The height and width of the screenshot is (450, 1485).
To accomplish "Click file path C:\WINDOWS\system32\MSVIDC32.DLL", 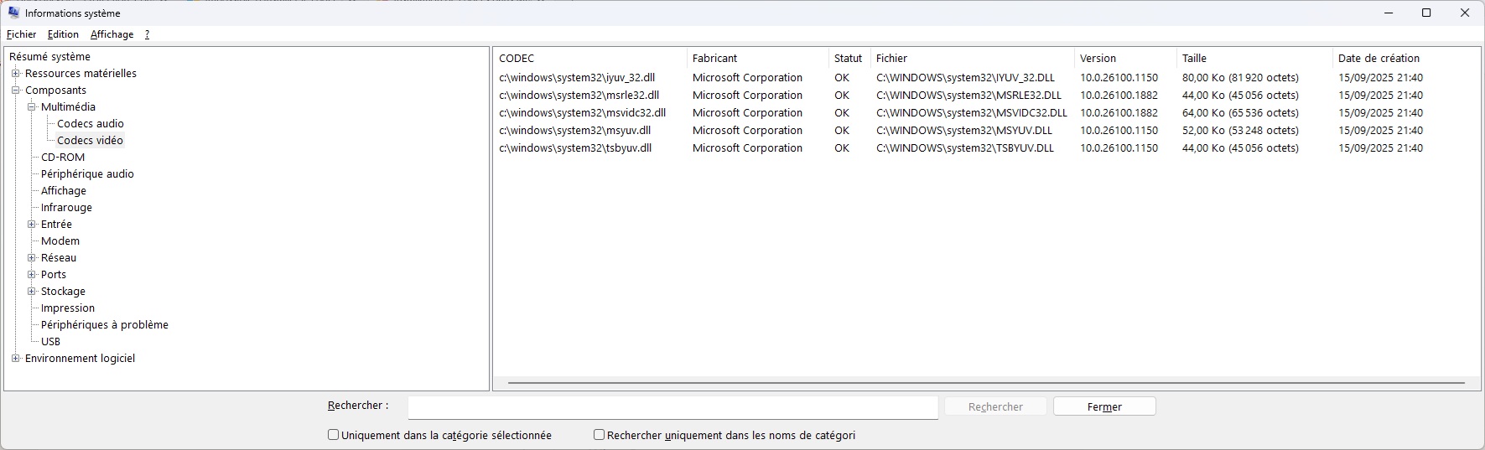I will (x=972, y=112).
